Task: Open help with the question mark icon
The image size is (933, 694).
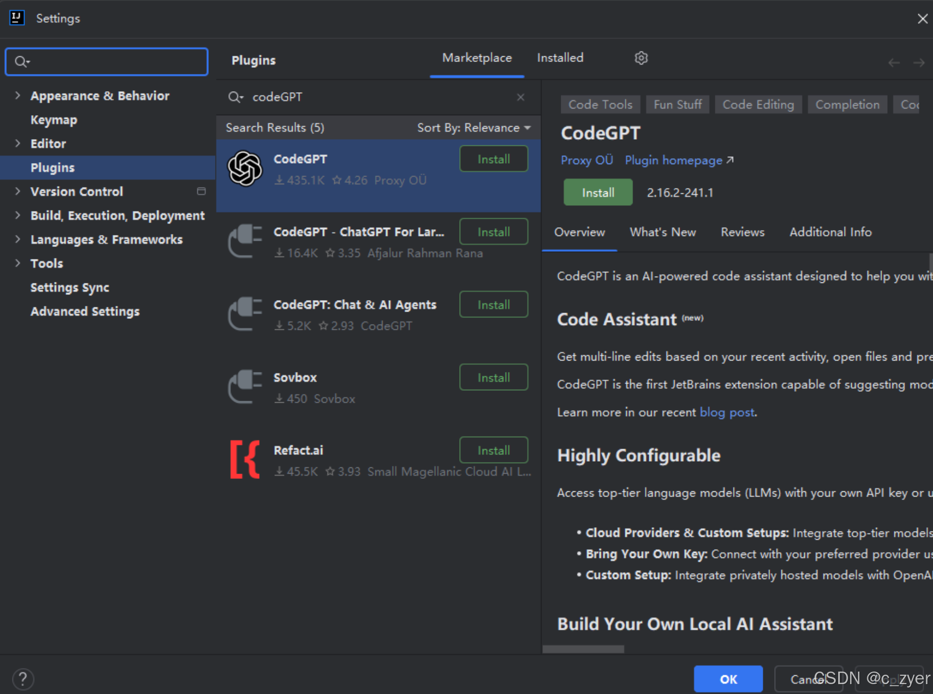Action: coord(23,679)
